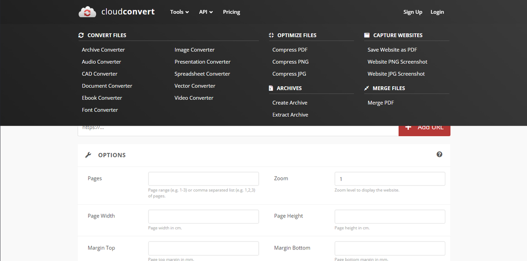Expand the Tools dropdown menu
The image size is (527, 261).
pyautogui.click(x=180, y=12)
